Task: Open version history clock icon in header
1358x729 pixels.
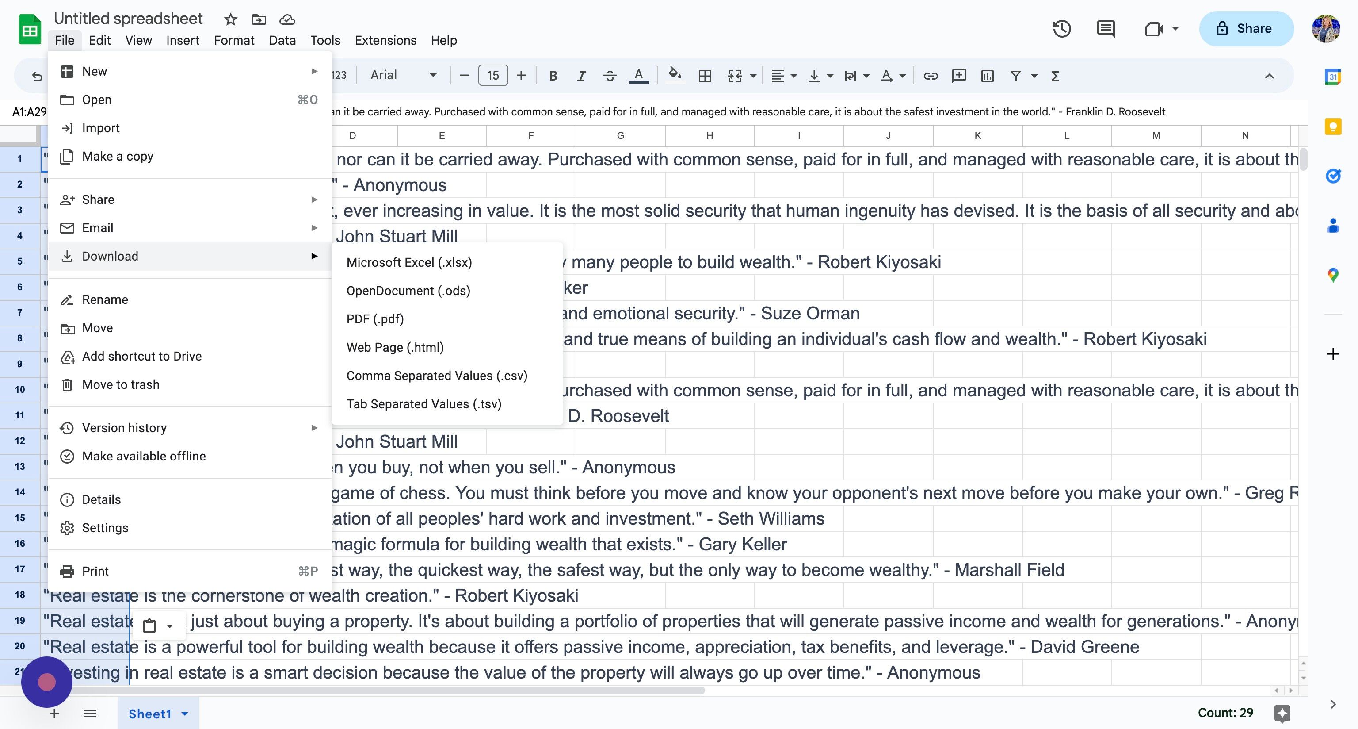Action: point(1062,28)
